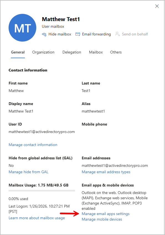165x235 pixels.
Task: Click the Hide mailbox icon
Action: tap(44, 34)
